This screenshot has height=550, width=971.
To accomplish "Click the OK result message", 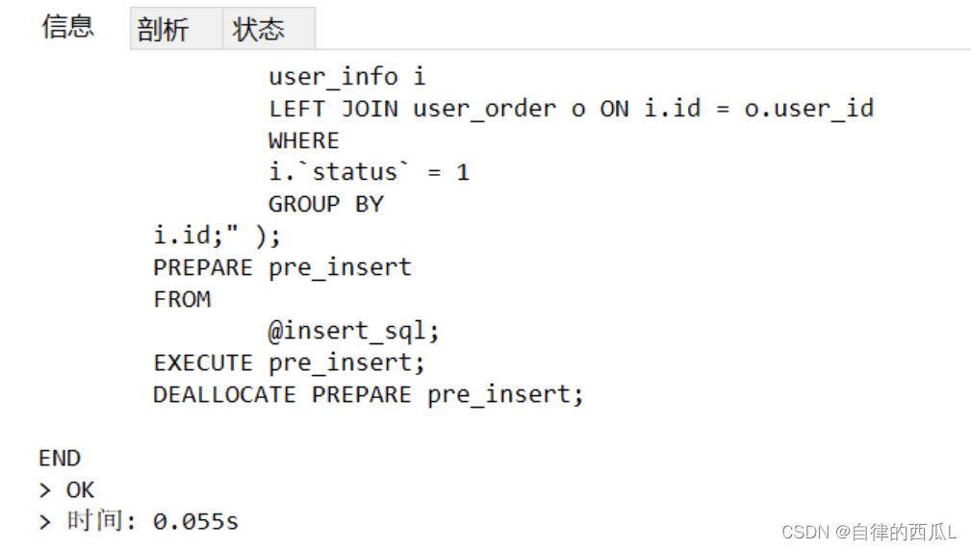I will (80, 490).
